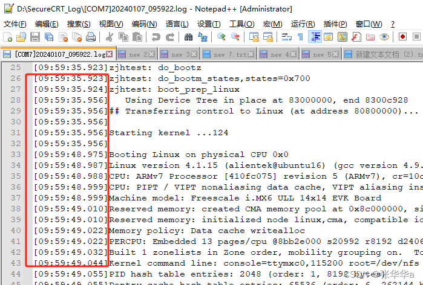Viewport: 423px width, 285px height.
Task: Undo the last action
Action: [x=156, y=37]
